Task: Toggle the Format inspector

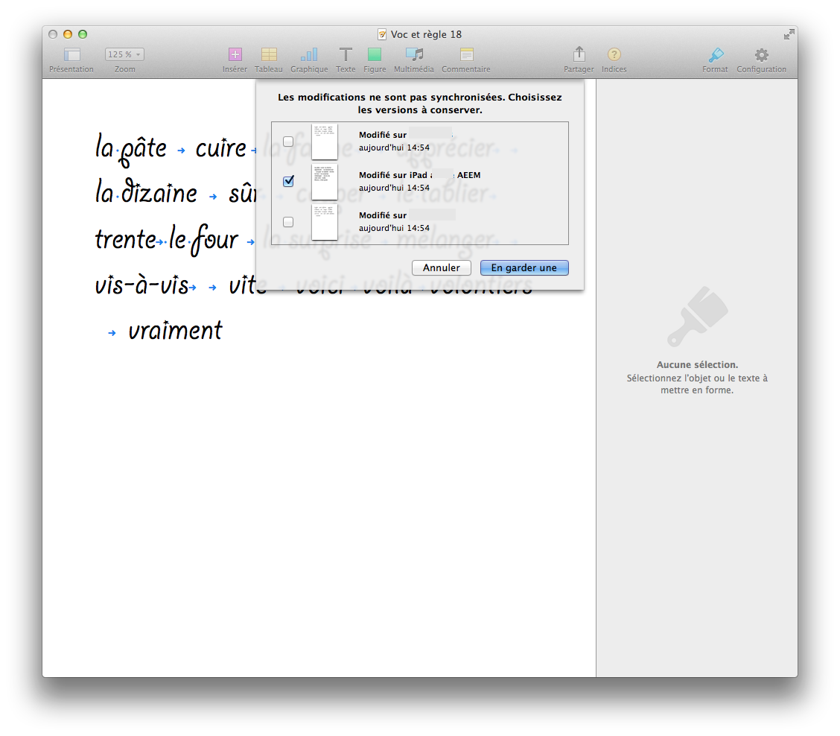Action: (x=715, y=55)
